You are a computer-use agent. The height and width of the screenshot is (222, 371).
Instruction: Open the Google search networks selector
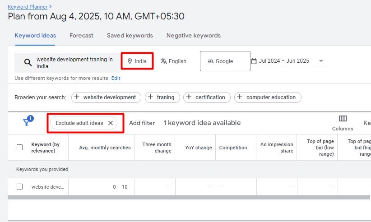[x=225, y=61]
